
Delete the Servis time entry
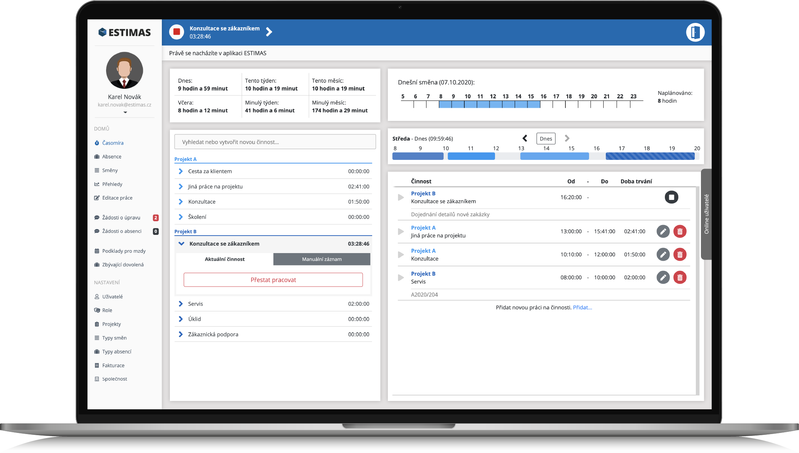(680, 277)
